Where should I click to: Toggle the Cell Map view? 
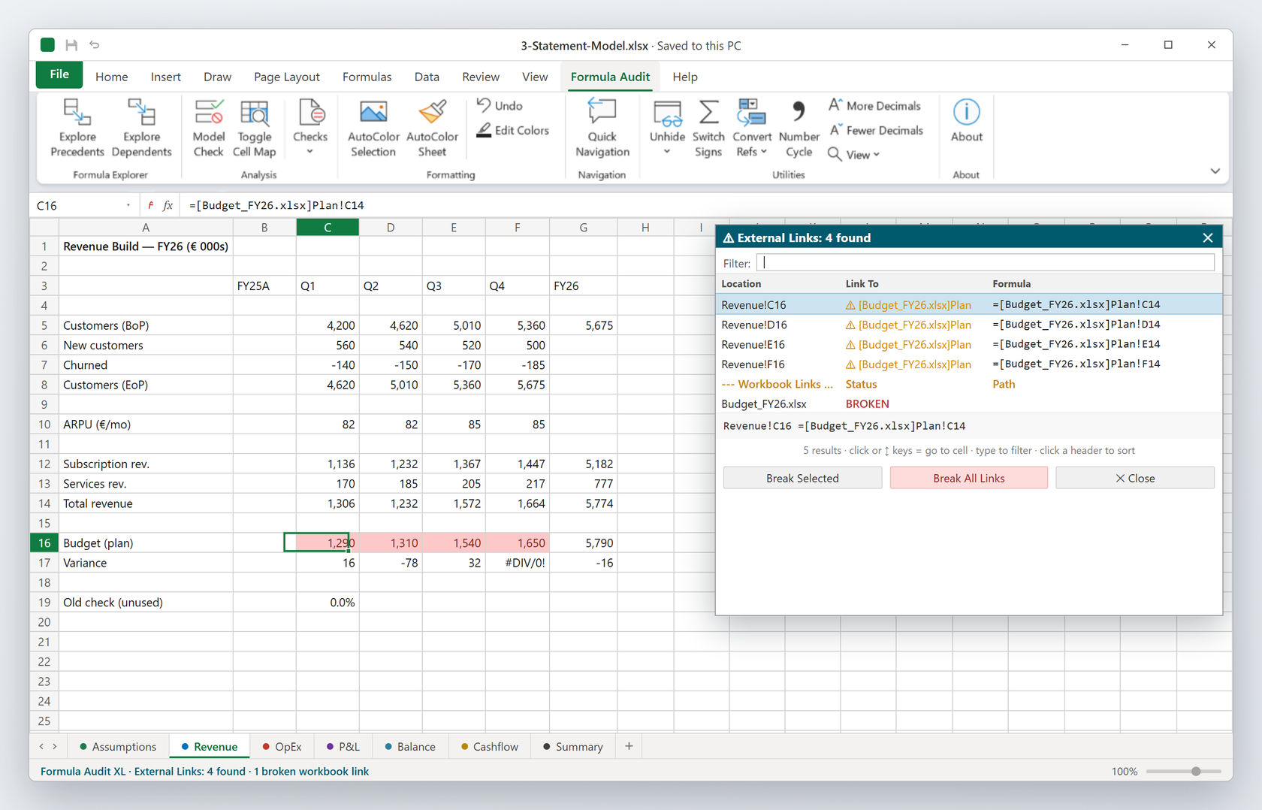tap(254, 128)
